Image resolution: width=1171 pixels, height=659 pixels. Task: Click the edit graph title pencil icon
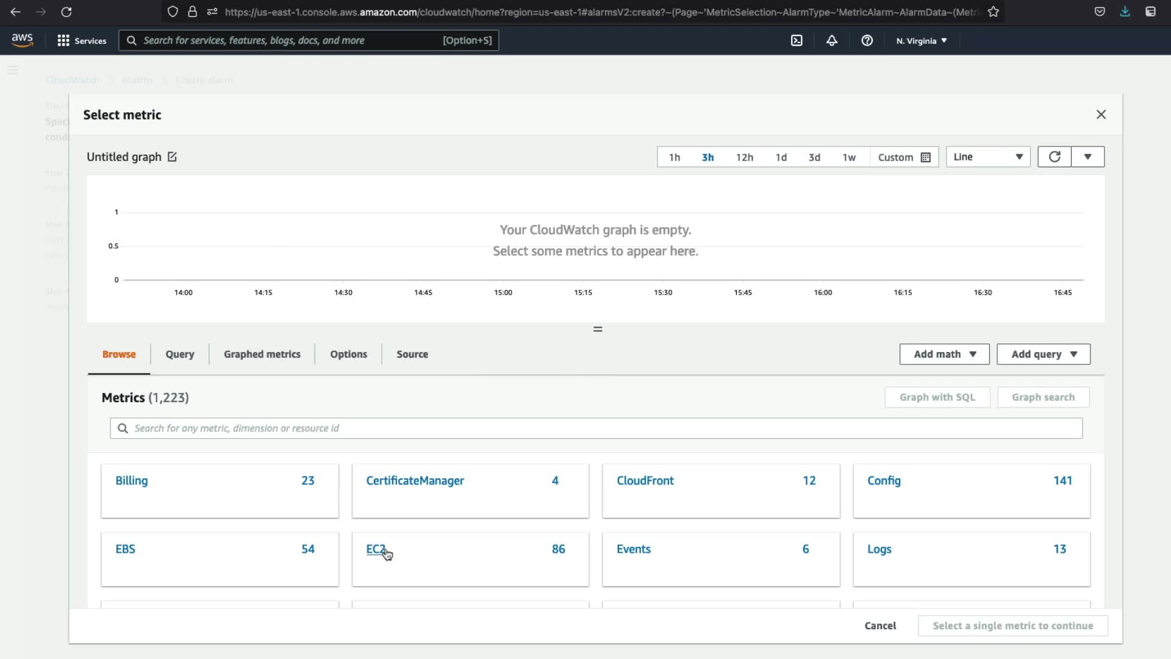click(172, 157)
